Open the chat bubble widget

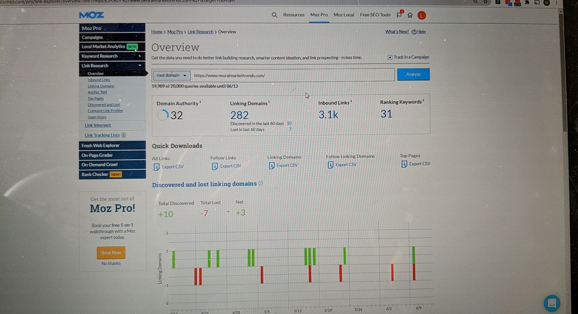click(552, 303)
